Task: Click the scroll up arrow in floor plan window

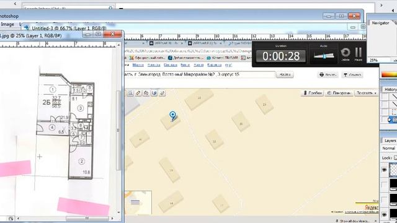Action: coord(118,45)
